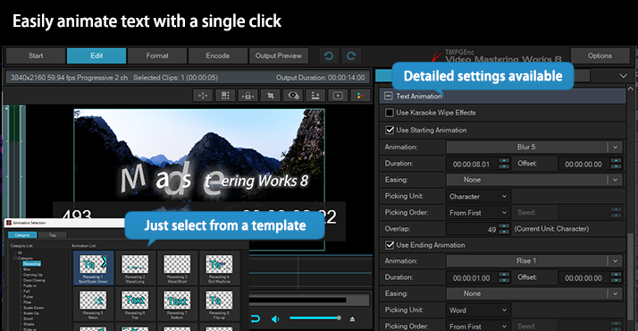Select All in the Category List
The image size is (638, 331).
[20, 253]
